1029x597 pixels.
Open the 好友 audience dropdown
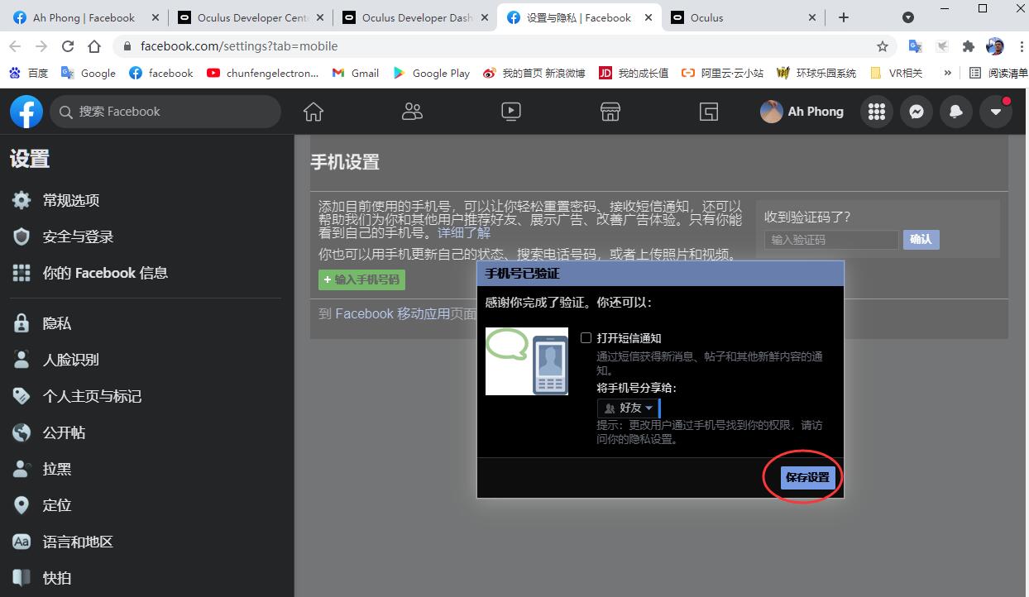coord(629,408)
